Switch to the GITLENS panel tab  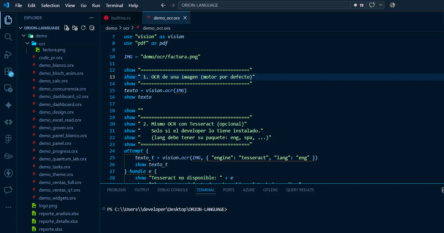pyautogui.click(x=270, y=190)
